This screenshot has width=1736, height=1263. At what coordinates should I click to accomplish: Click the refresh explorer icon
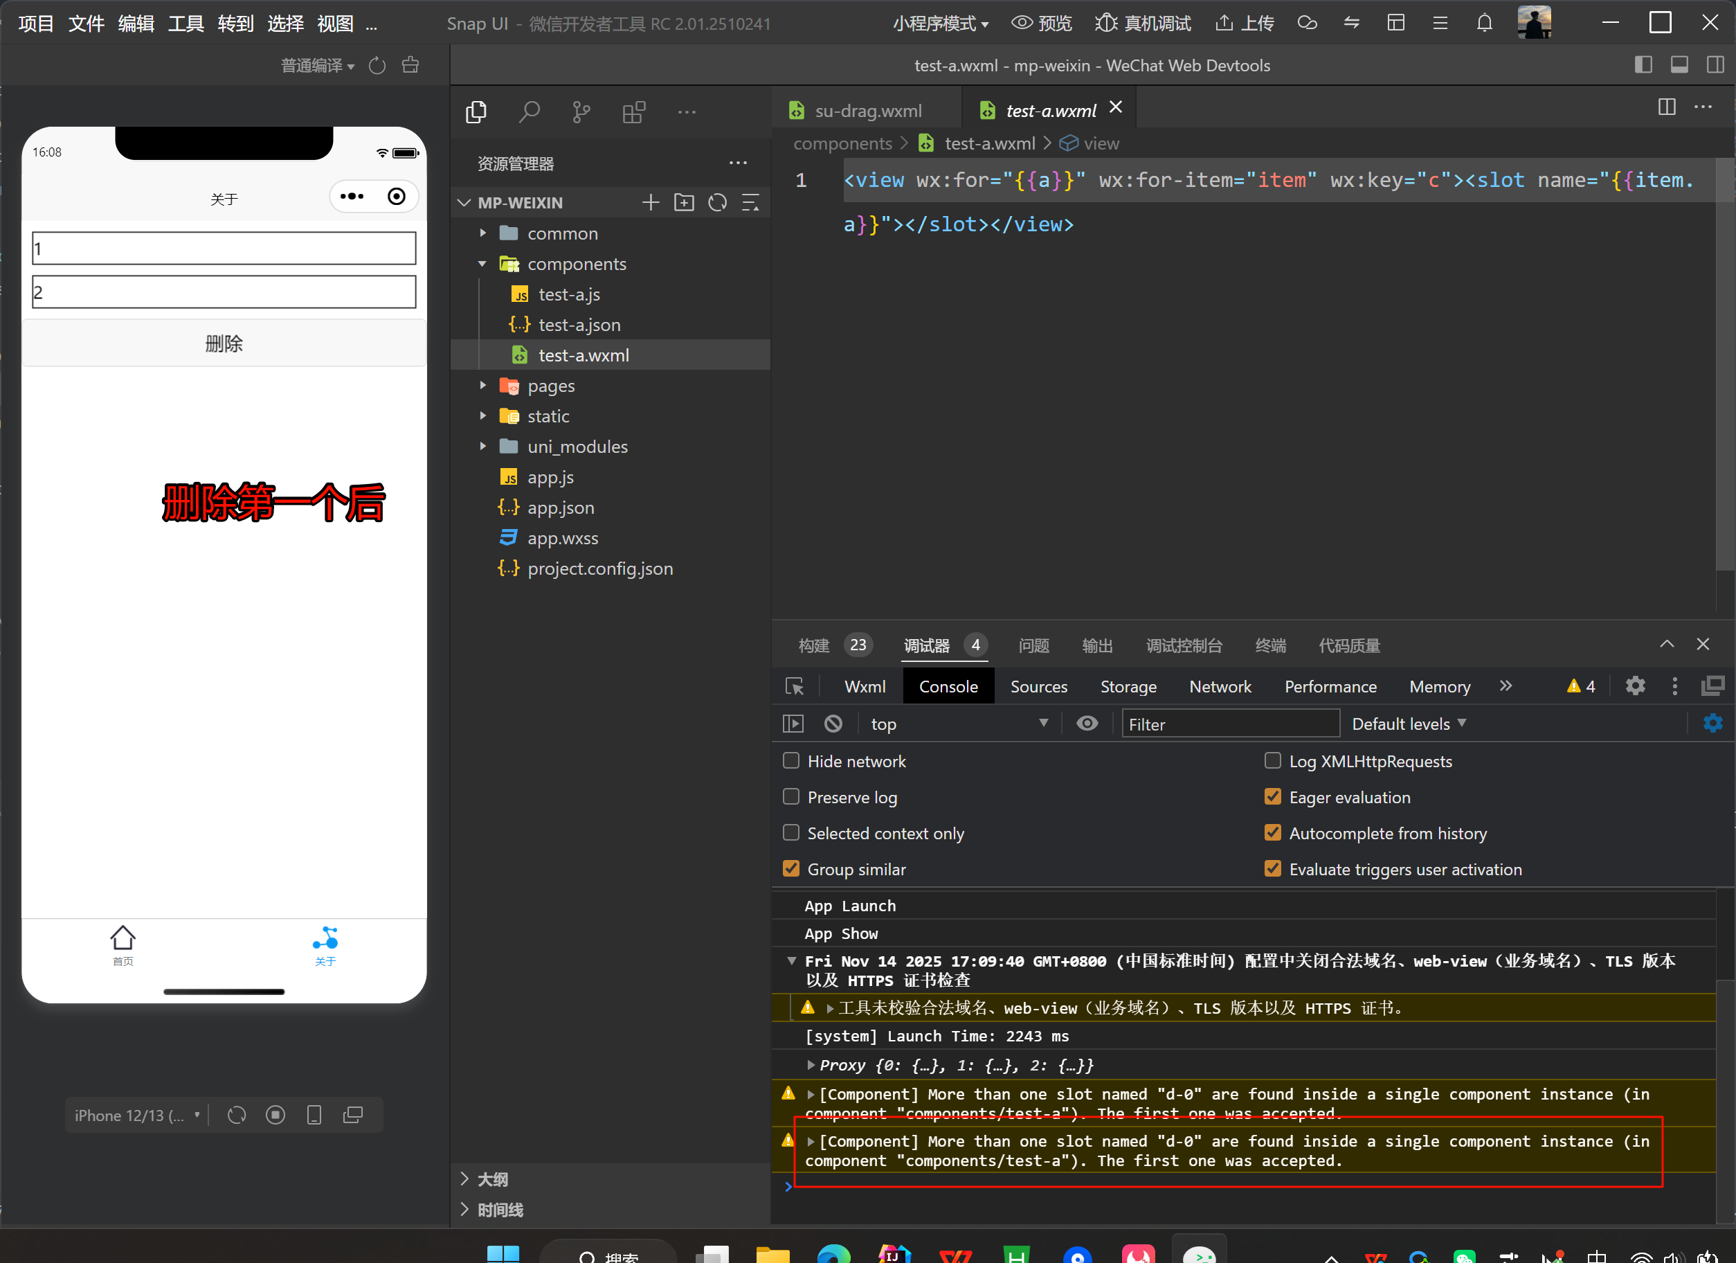(x=717, y=202)
